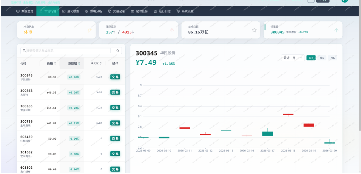361x174 pixels.
Task: Toggle the 涨跌幅 column sort arrows
Action: [79, 63]
